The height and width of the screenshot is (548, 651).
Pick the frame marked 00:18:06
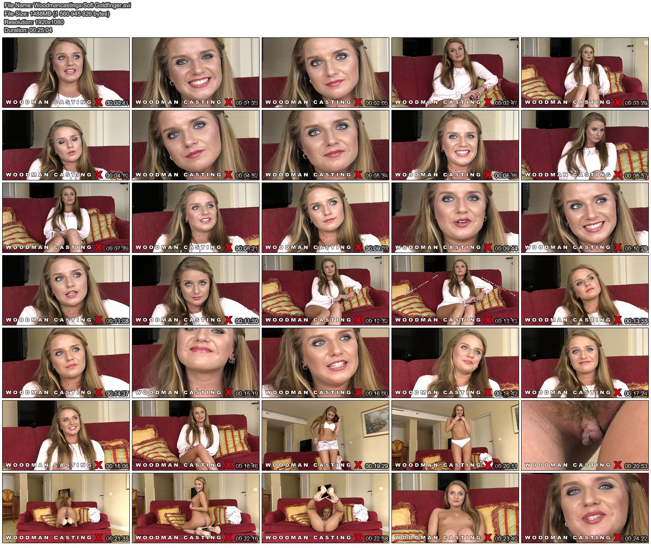click(x=66, y=435)
